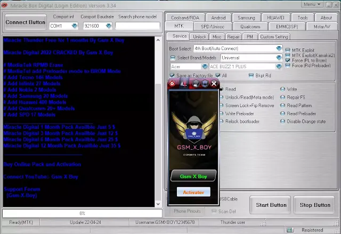Select Write Preloader option
Screen dimensions: 341x234
point(222,114)
